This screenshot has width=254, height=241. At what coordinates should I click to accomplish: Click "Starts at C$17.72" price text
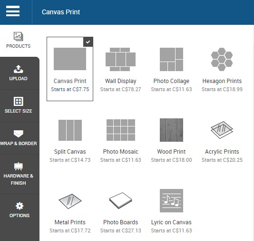[x=70, y=231]
